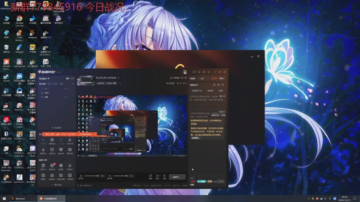Open 腾讯QQ desktop icon
The image size is (360, 202).
pyautogui.click(x=6, y=107)
